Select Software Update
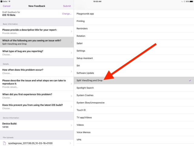The height and width of the screenshot is (146, 194). pyautogui.click(x=134, y=73)
